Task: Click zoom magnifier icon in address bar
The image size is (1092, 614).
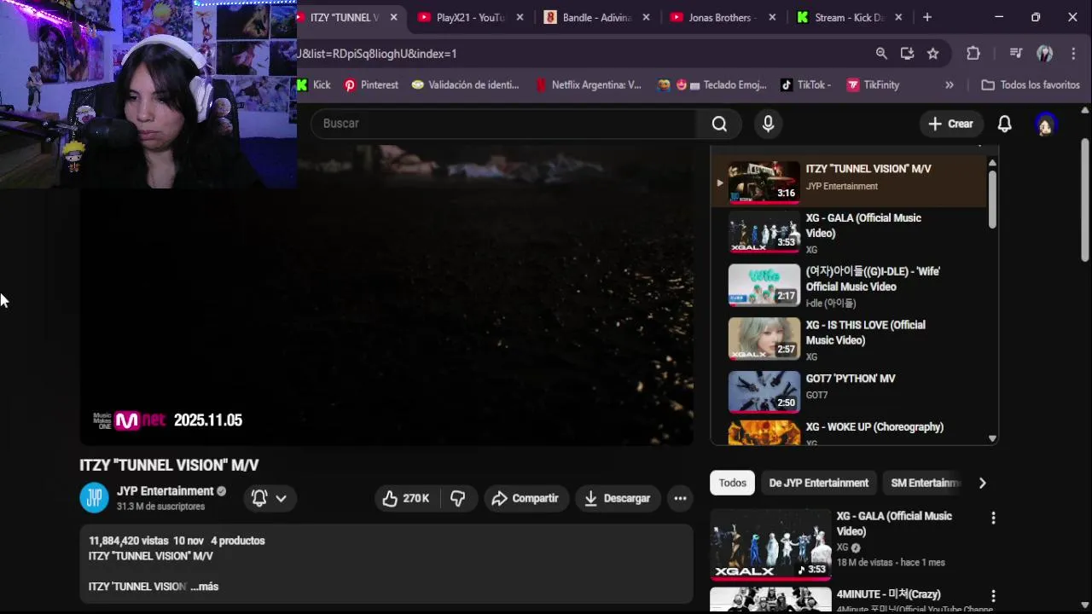Action: (881, 53)
